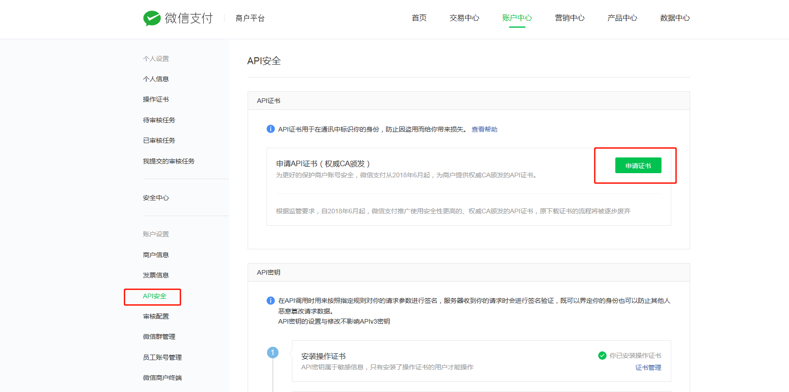Select 操作证书 in the sidebar
This screenshot has height=392, width=789.
point(156,99)
